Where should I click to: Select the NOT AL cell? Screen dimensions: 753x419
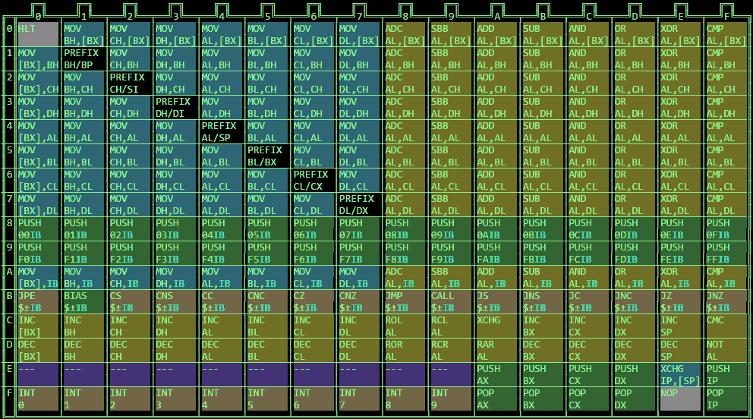pyautogui.click(x=726, y=350)
